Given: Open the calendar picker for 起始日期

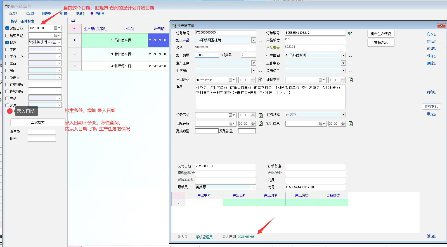Looking at the screenshot, I should pos(57,28).
